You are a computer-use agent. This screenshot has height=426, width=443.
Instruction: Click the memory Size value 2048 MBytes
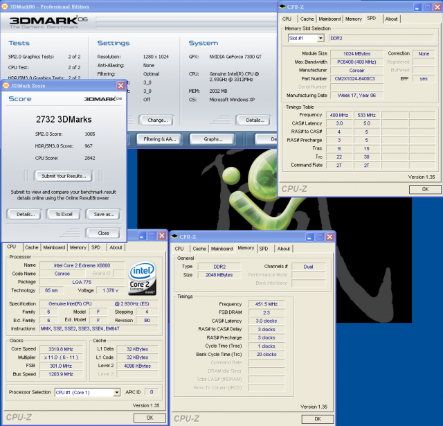pyautogui.click(x=219, y=275)
